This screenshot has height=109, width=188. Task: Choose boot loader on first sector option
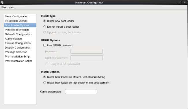44,83
